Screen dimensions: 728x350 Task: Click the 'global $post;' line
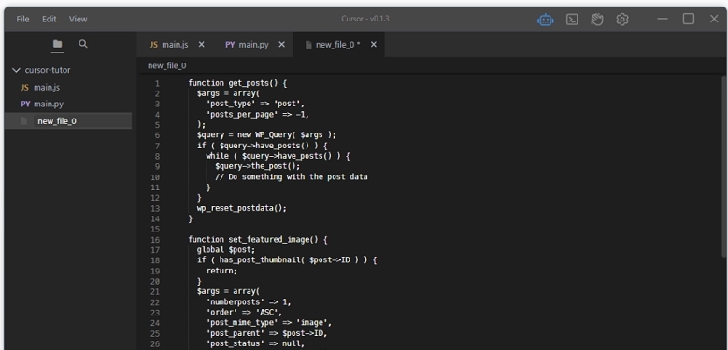click(226, 250)
